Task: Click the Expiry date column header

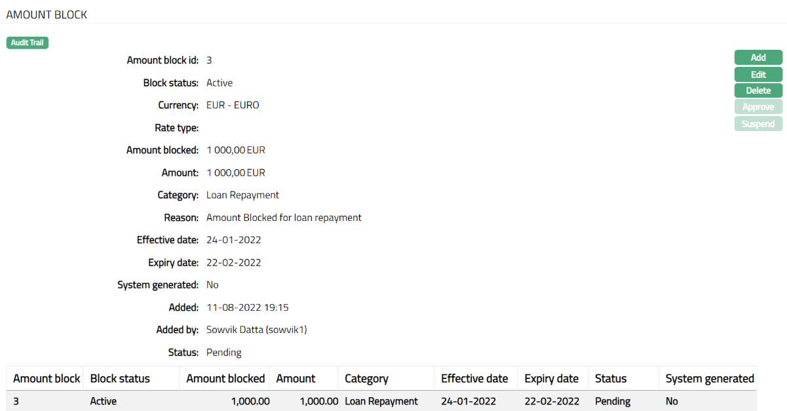Action: click(551, 378)
